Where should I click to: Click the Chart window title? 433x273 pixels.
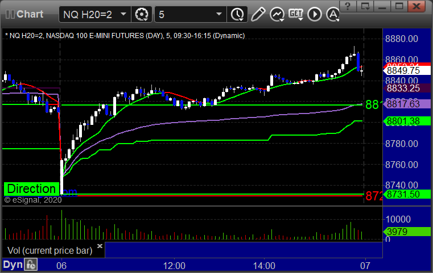click(30, 14)
